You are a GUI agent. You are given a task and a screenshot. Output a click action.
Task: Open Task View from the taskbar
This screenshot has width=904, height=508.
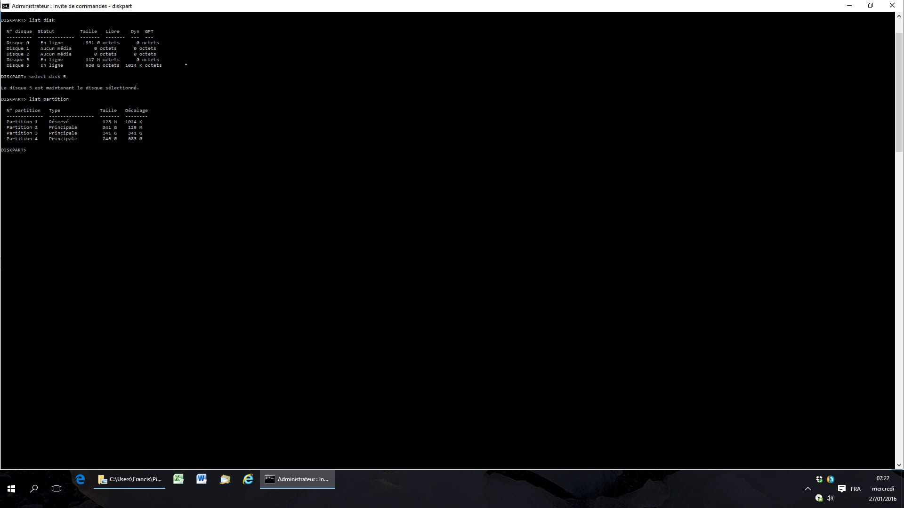56,489
